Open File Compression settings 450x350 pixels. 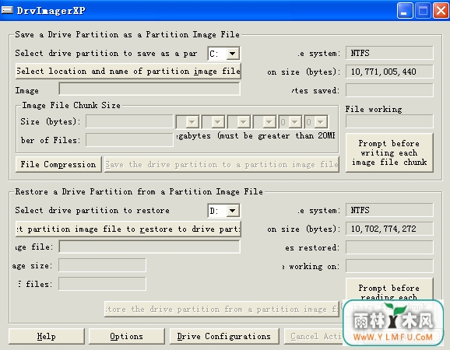[x=58, y=165]
